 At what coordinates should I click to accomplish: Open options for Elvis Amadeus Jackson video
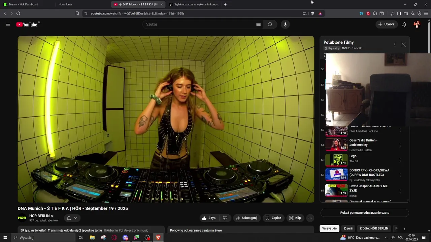400,130
